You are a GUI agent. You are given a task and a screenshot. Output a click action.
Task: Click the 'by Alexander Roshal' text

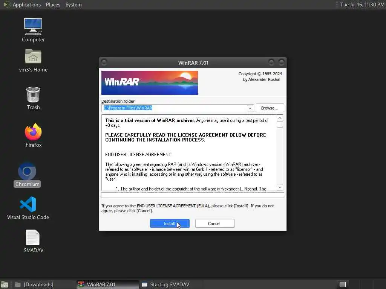tap(262, 79)
